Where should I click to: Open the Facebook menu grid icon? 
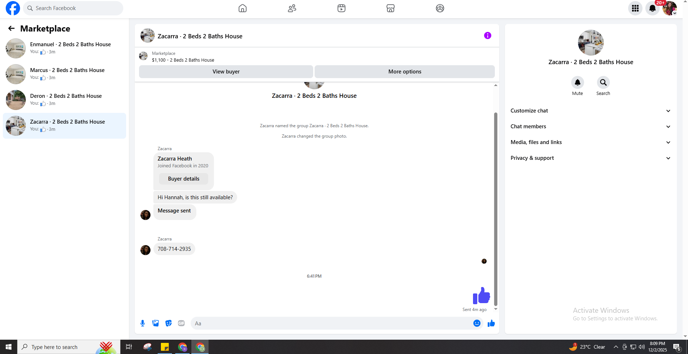coord(635,8)
